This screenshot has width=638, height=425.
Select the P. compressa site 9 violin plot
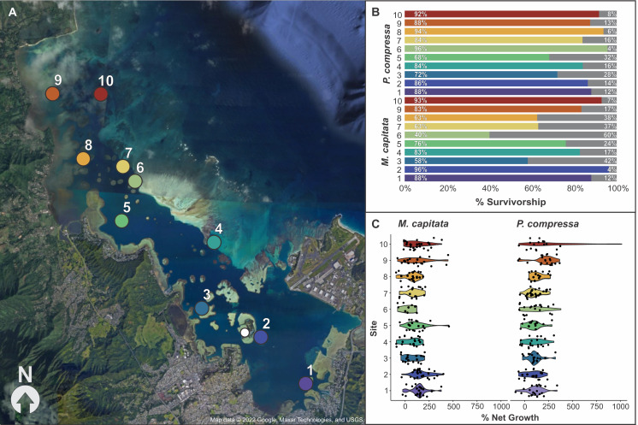[539, 260]
